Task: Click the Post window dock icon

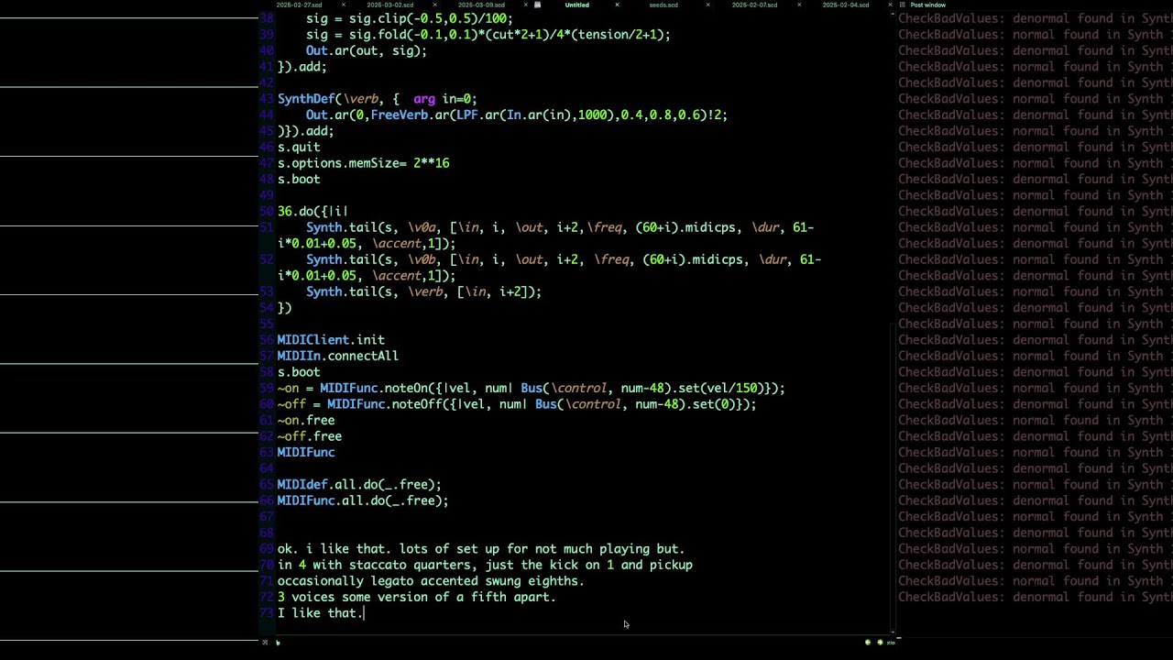Action: [x=903, y=5]
